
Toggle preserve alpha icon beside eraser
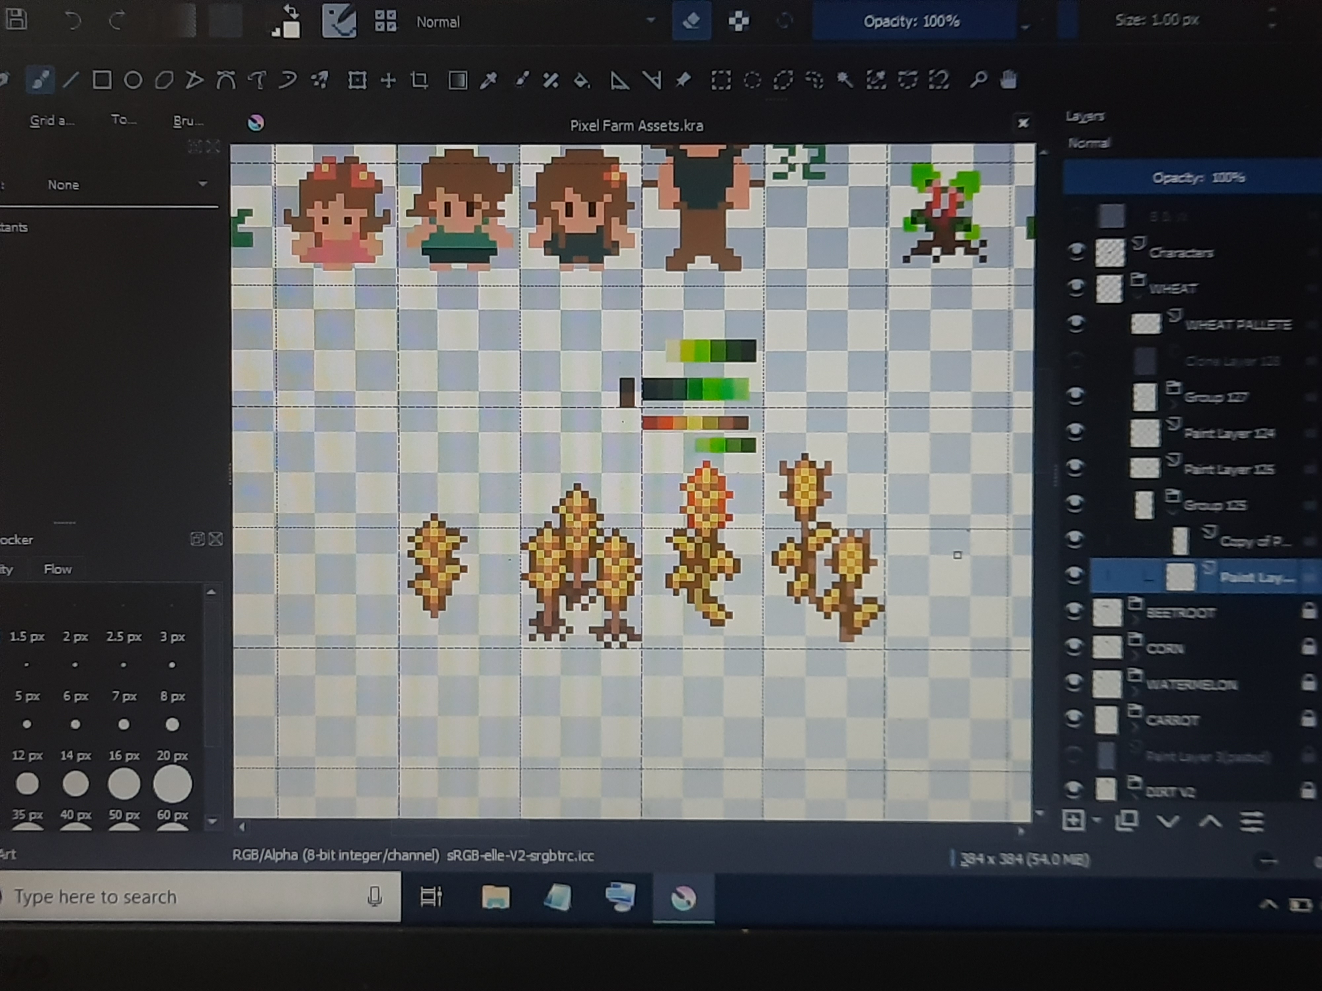(x=739, y=21)
